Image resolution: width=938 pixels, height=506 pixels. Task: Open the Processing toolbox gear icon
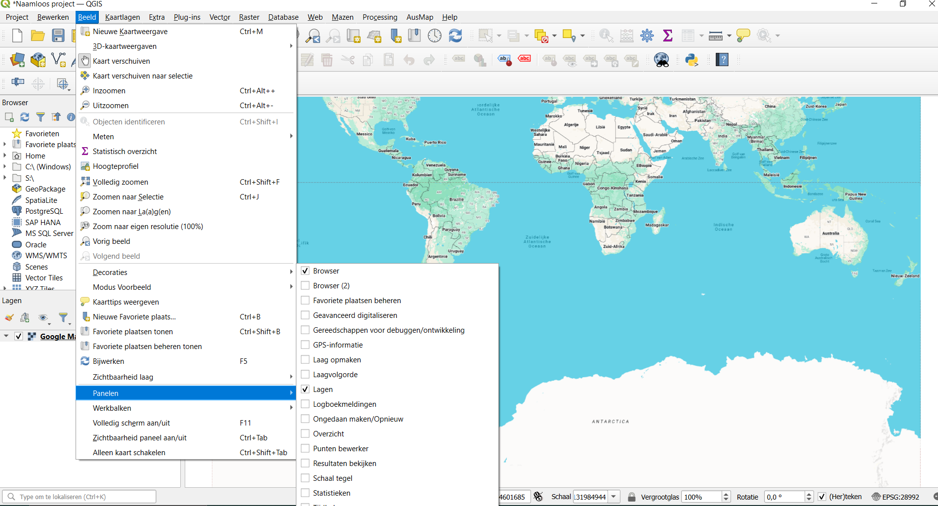click(x=647, y=36)
